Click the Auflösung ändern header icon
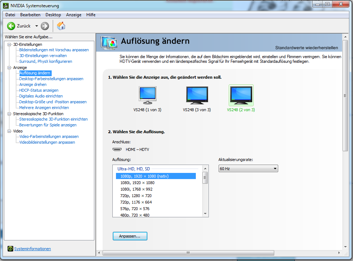The image size is (353, 261). (x=109, y=43)
